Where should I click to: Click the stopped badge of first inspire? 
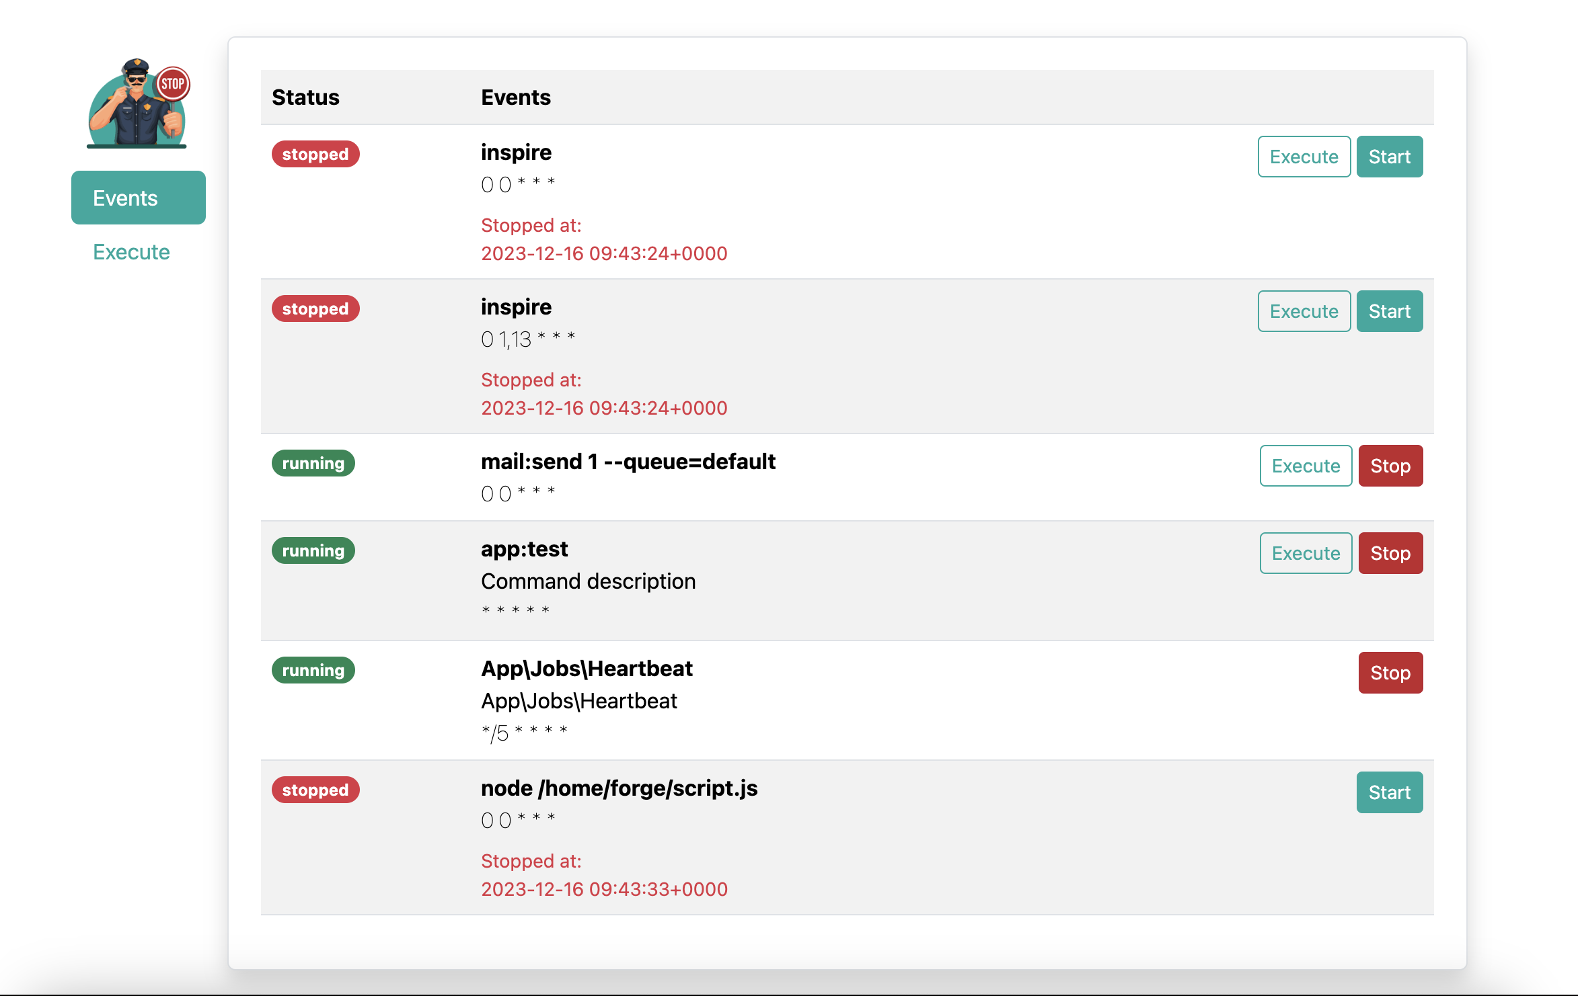pyautogui.click(x=315, y=154)
